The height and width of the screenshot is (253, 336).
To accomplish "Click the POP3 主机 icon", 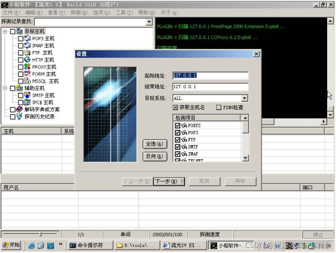I will (27, 39).
